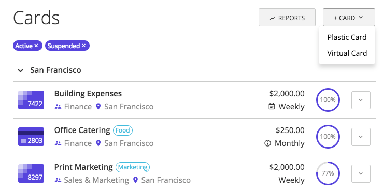
Task: Open the Building Expenses row dropdown
Action: click(361, 100)
